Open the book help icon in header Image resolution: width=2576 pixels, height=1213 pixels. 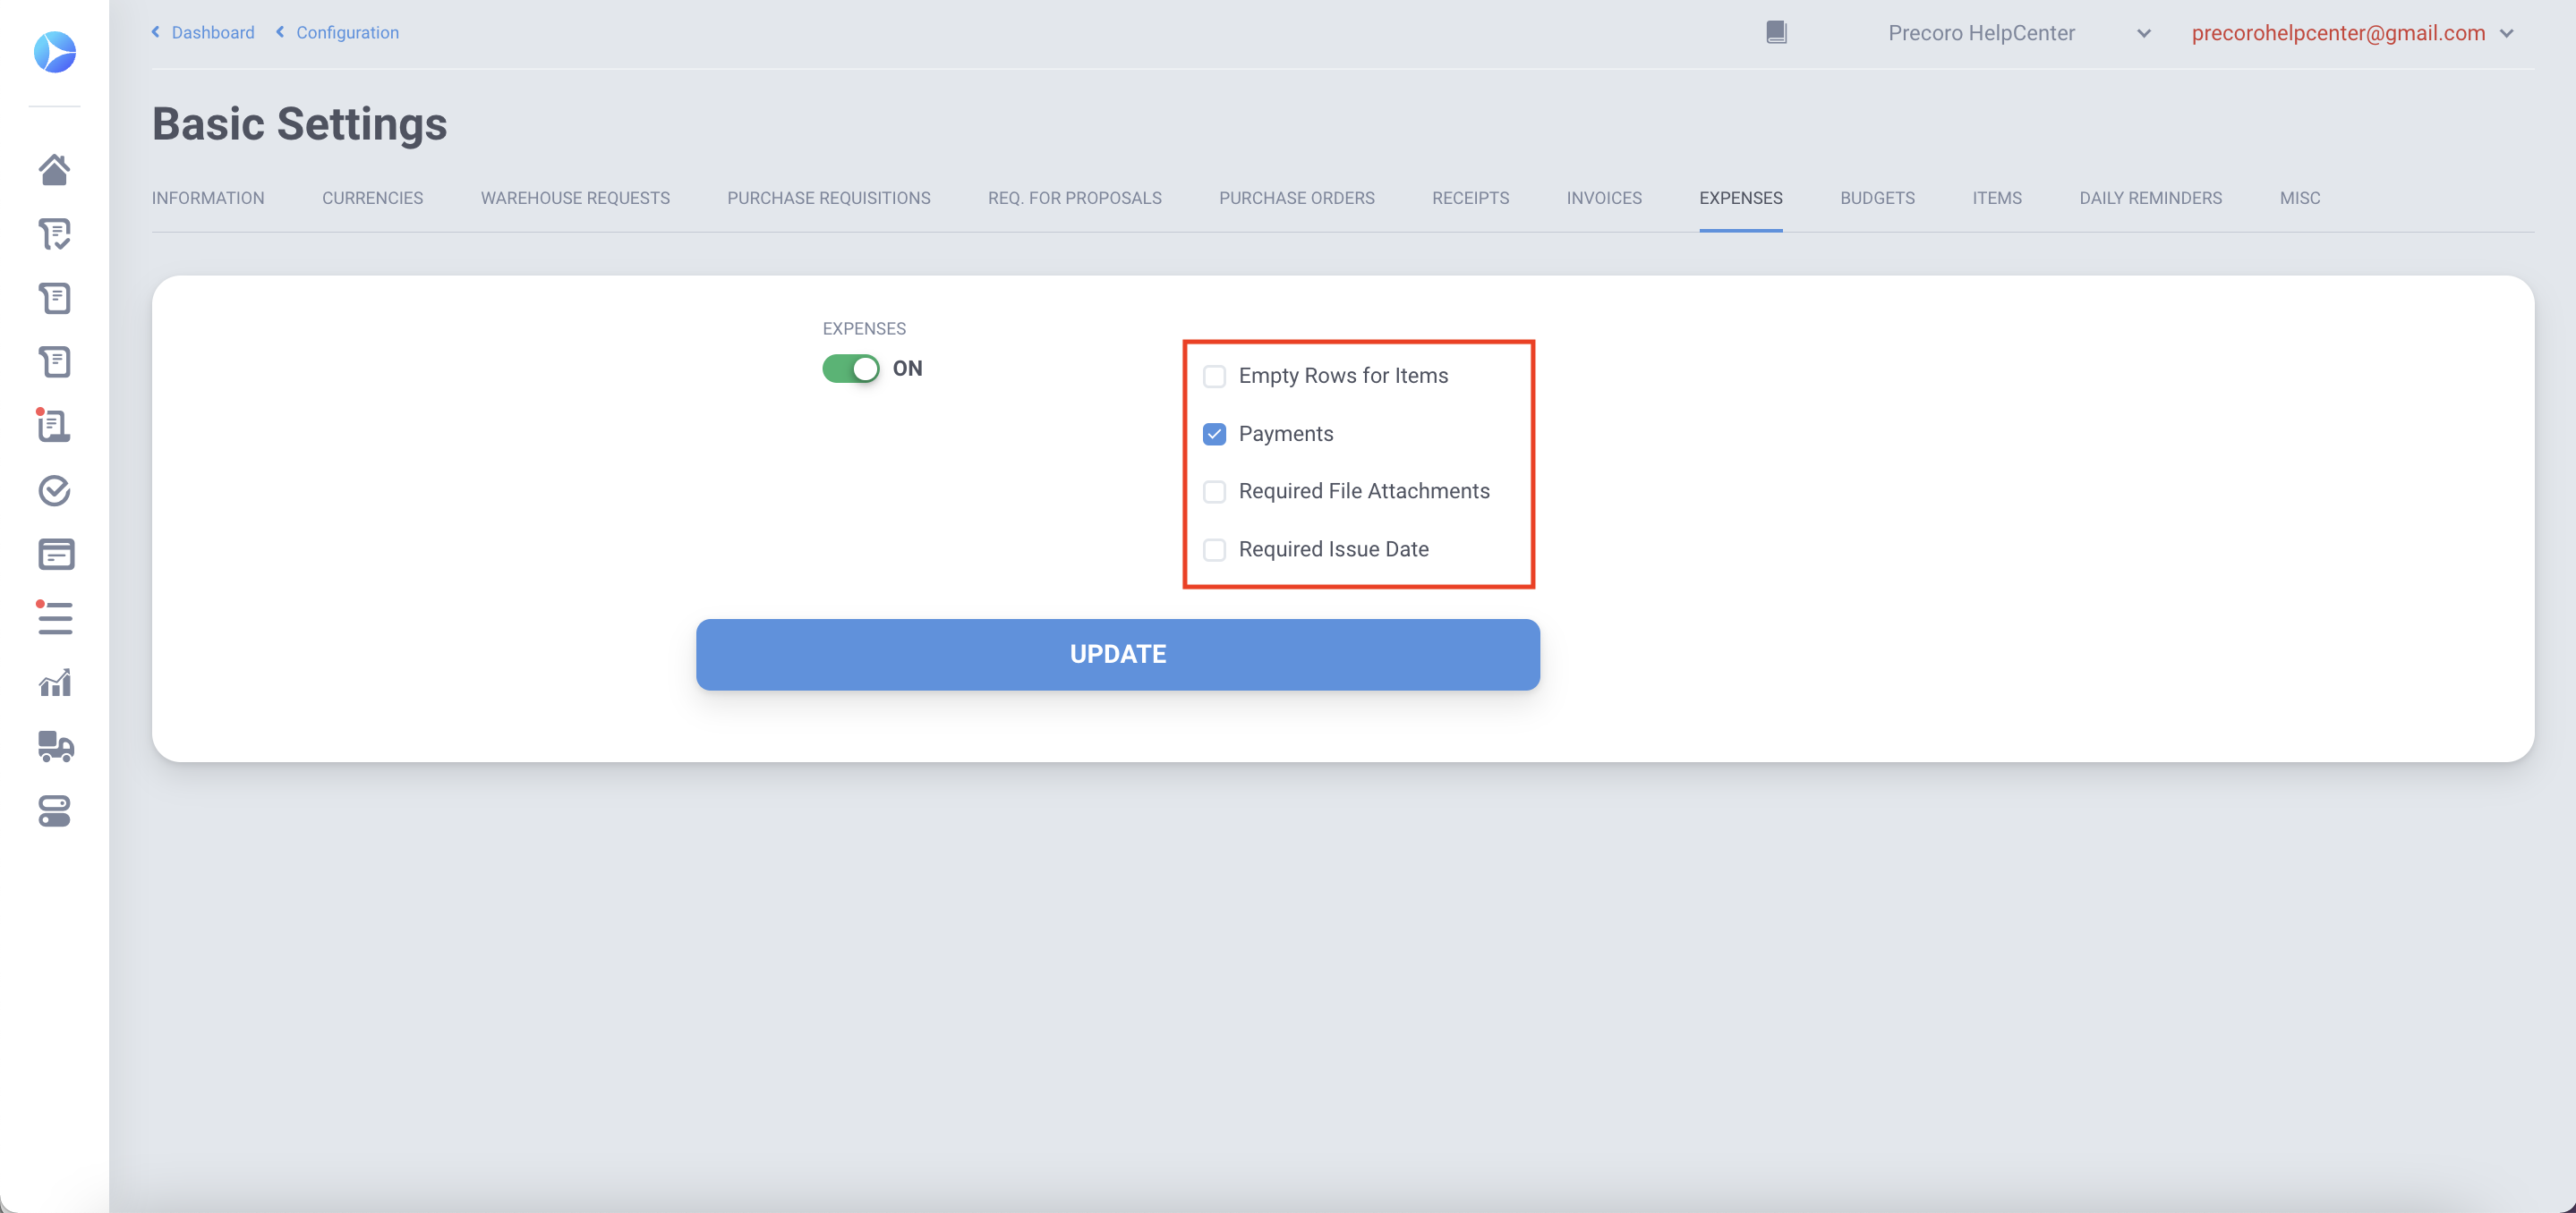(x=1776, y=33)
